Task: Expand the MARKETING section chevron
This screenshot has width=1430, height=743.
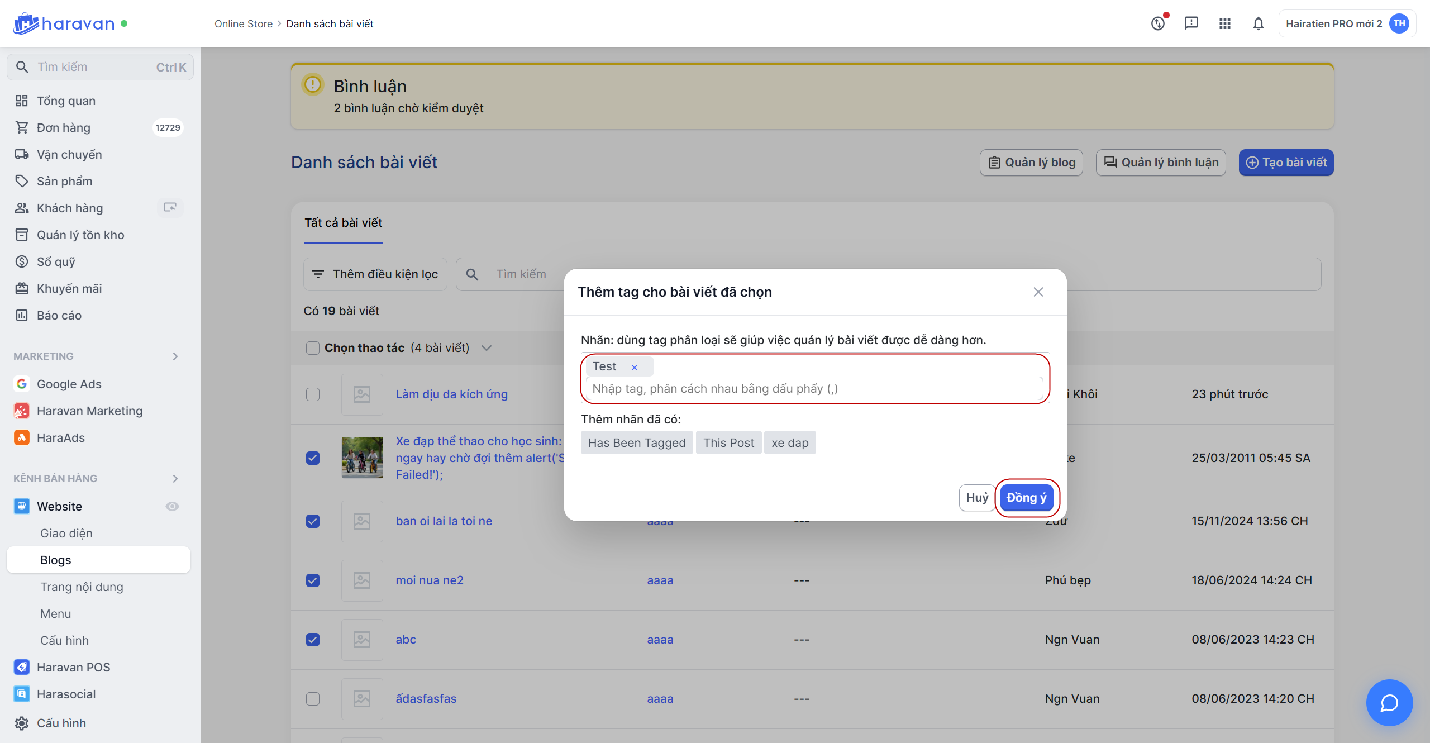Action: (175, 356)
